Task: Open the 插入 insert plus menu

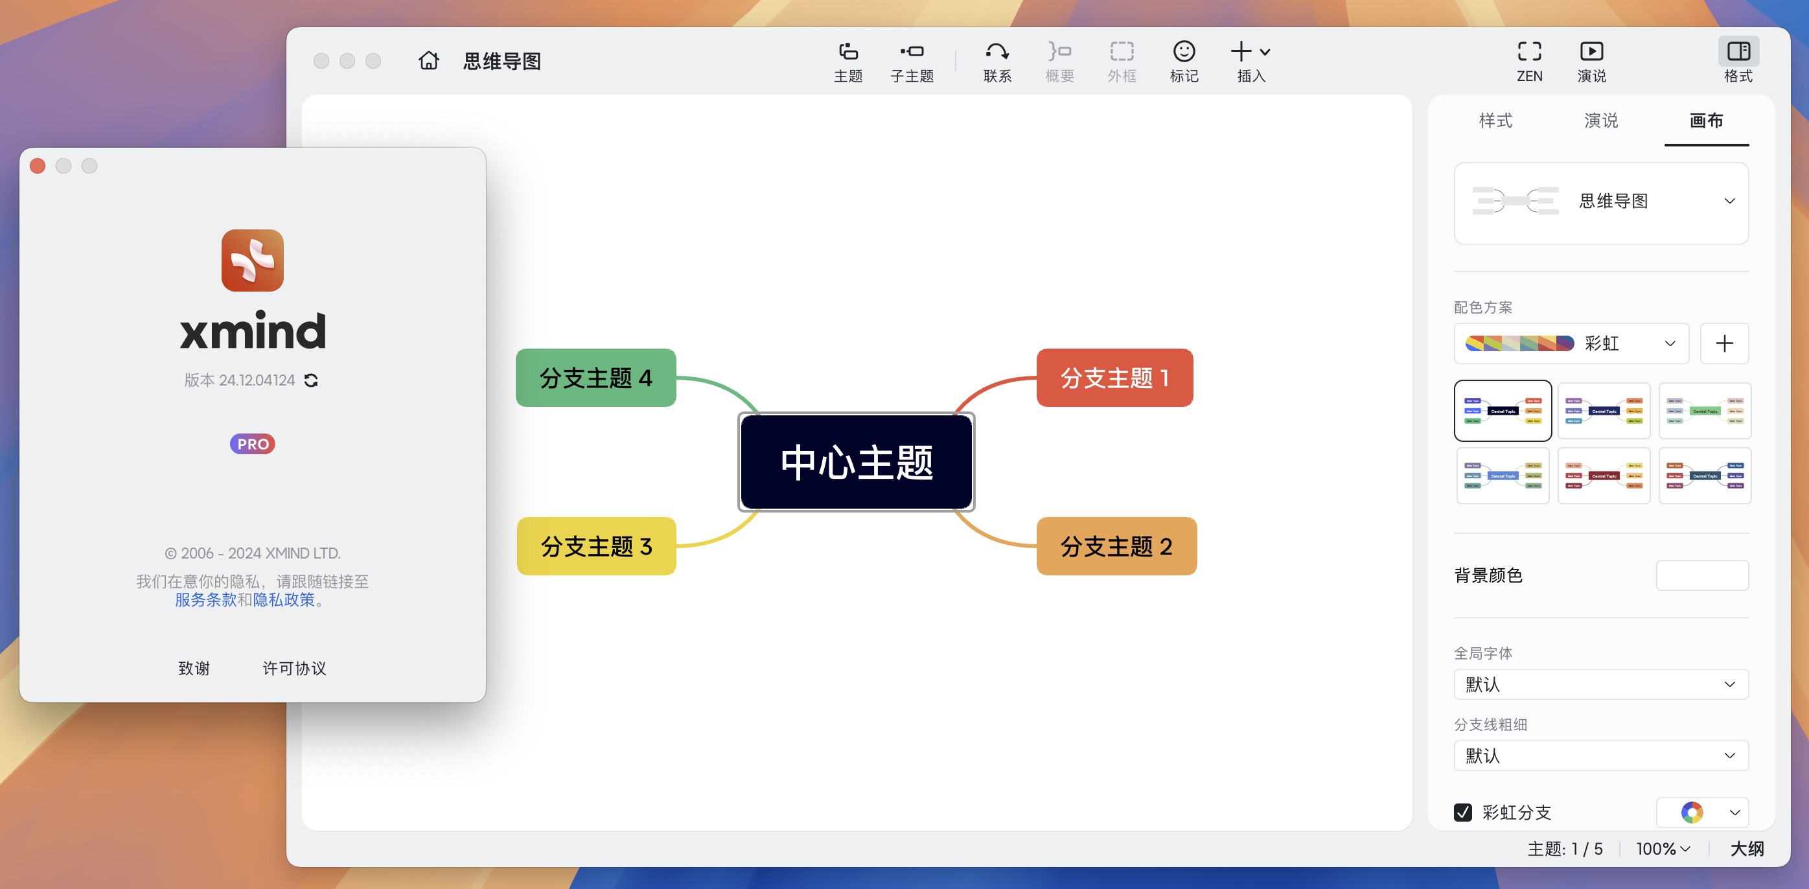Action: pyautogui.click(x=1250, y=62)
